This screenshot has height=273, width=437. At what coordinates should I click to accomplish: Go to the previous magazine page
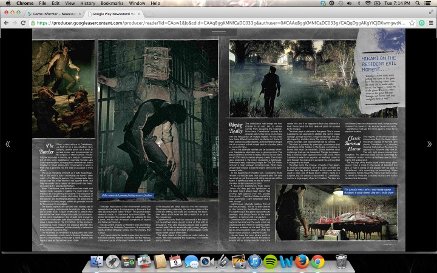[x=7, y=144]
